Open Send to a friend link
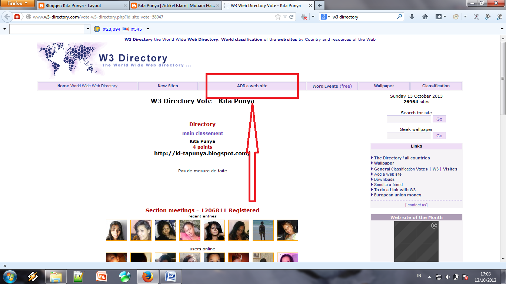This screenshot has width=506, height=284. (x=388, y=185)
